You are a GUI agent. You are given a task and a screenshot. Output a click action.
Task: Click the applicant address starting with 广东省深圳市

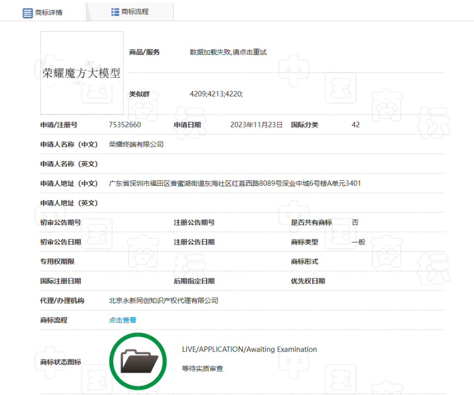[x=235, y=184]
